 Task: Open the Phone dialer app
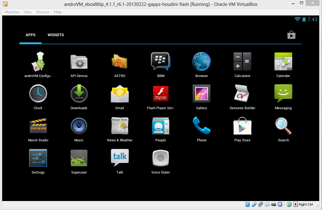click(202, 129)
